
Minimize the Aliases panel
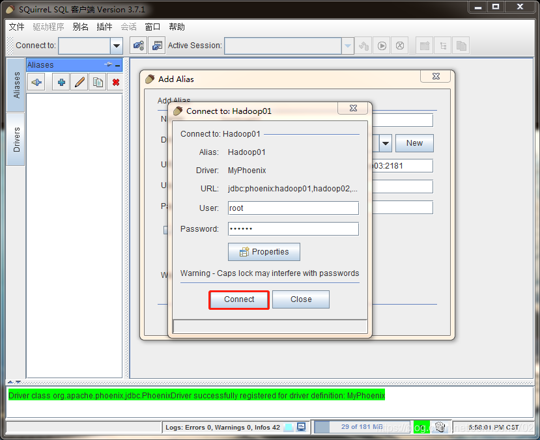[118, 65]
